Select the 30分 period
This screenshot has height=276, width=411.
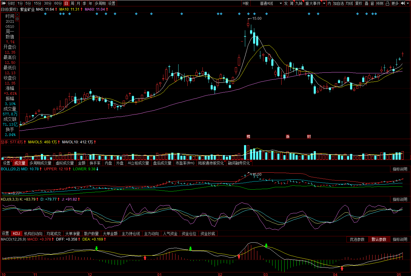[x=48, y=3]
